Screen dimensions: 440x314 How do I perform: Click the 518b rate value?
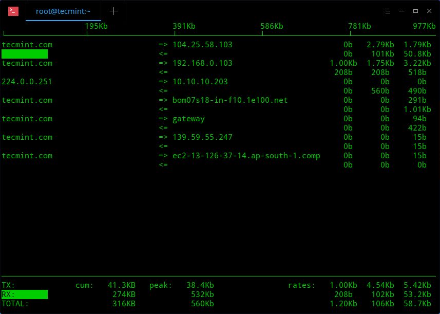[417, 72]
